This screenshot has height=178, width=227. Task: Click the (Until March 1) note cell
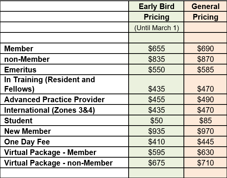pyautogui.click(x=156, y=28)
